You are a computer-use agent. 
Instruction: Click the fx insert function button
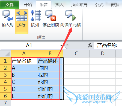90,45
